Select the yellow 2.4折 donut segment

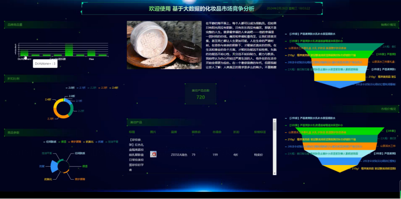[57, 102]
